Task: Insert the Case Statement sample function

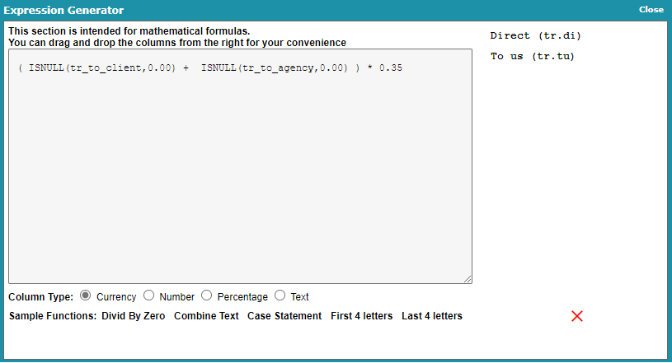Action: click(284, 316)
